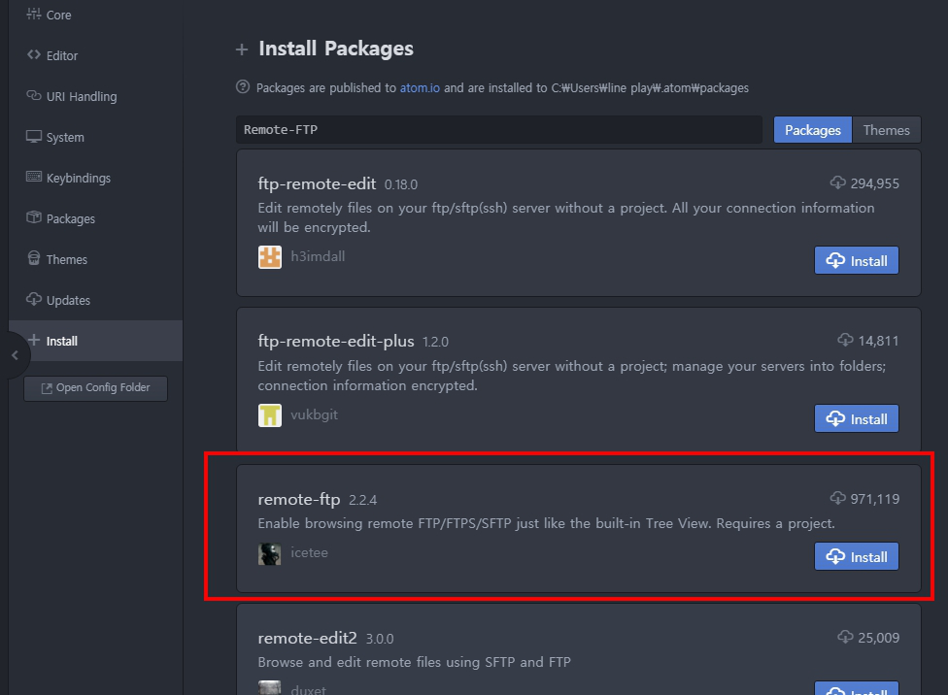Click the Packages box icon in sidebar
Screen dimensions: 948x695
coord(34,217)
